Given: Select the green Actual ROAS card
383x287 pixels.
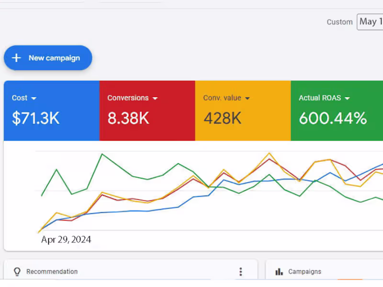Looking at the screenshot, I should [x=337, y=110].
